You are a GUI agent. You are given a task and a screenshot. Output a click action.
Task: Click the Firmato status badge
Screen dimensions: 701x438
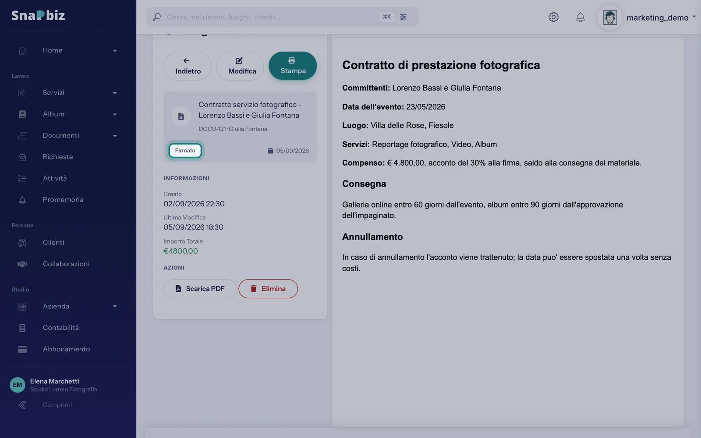point(185,150)
